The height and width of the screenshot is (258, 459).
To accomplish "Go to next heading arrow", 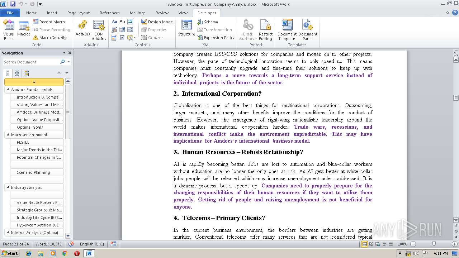I will (x=67, y=73).
